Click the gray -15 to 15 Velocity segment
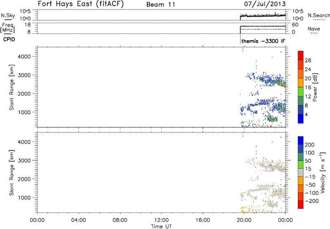The height and width of the screenshot is (229, 330). (x=301, y=172)
